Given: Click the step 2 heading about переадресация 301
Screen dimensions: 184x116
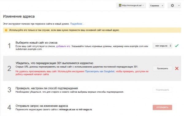Looking at the screenshot, I should point(54,63).
